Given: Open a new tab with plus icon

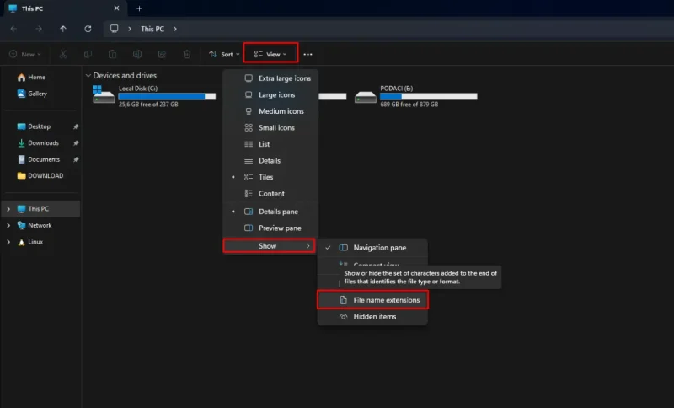Looking at the screenshot, I should (139, 8).
